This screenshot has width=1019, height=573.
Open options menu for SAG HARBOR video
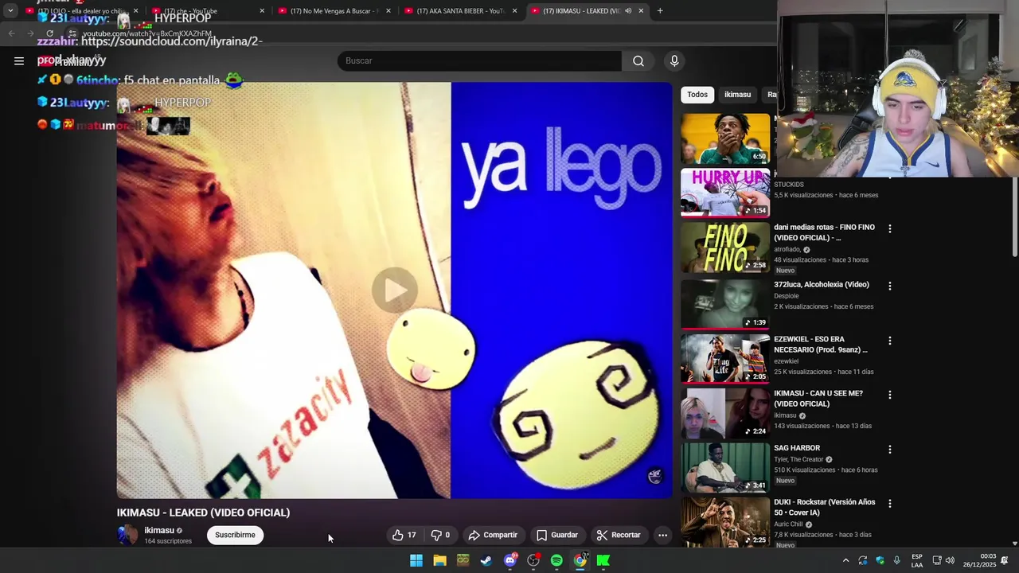point(890,450)
